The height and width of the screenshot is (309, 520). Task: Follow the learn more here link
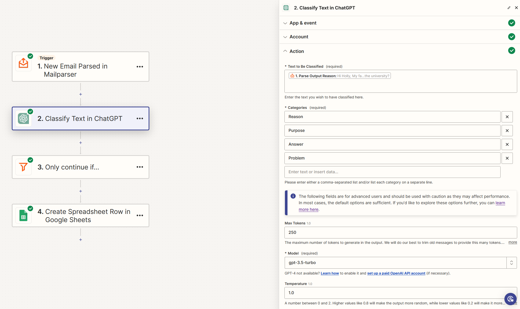coord(308,210)
